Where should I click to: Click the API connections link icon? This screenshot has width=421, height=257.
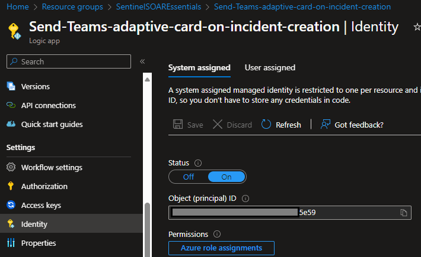click(11, 105)
